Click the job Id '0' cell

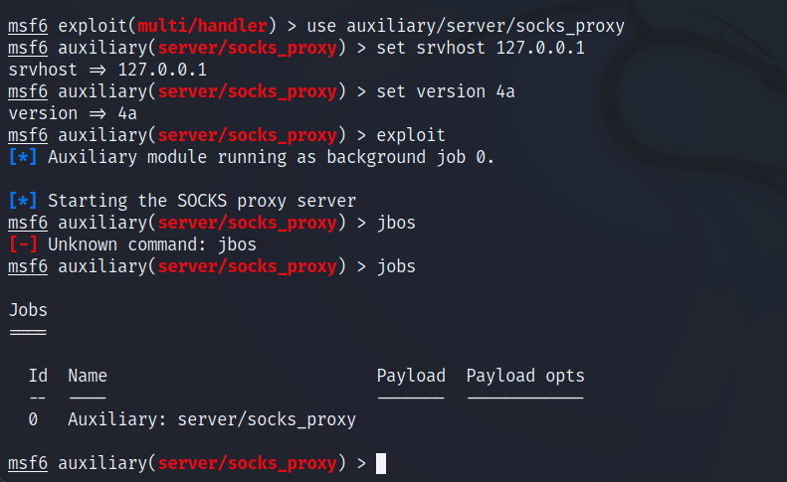33,419
